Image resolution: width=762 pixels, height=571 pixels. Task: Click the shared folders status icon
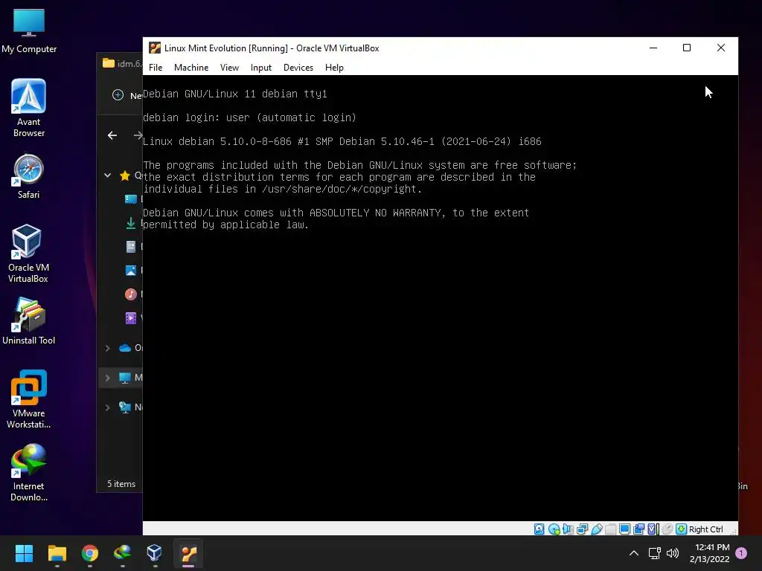(611, 529)
